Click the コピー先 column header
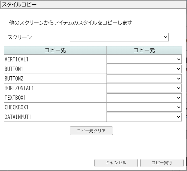 (x=55, y=50)
